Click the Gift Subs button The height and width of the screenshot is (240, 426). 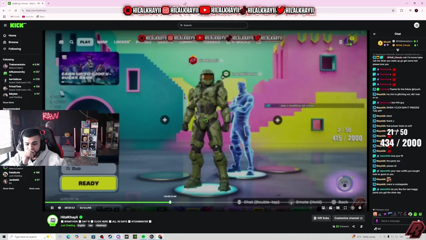coord(321,218)
